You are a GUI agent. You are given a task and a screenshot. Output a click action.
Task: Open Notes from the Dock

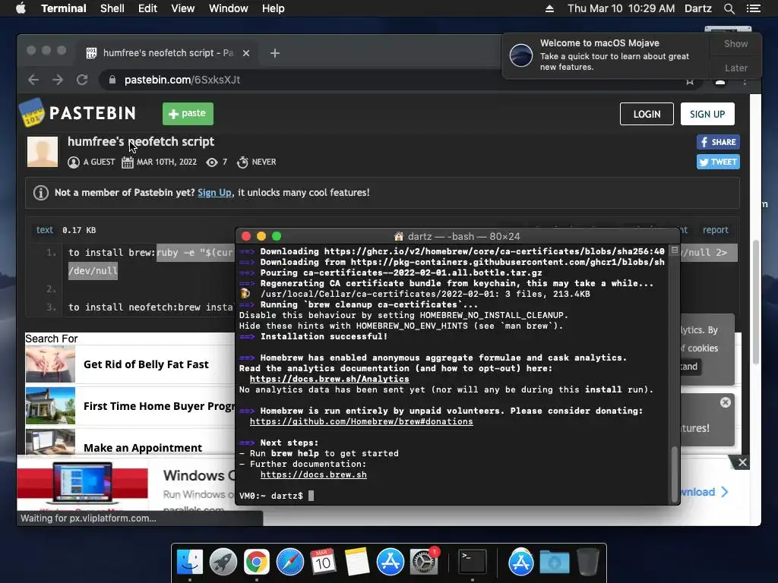pos(357,563)
